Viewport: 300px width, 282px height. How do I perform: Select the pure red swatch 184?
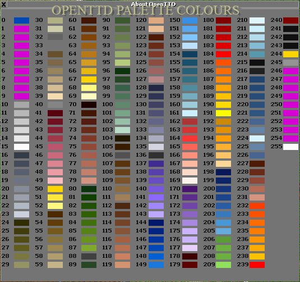pos(224,54)
